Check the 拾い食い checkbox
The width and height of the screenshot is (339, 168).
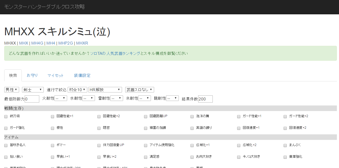click(6, 157)
